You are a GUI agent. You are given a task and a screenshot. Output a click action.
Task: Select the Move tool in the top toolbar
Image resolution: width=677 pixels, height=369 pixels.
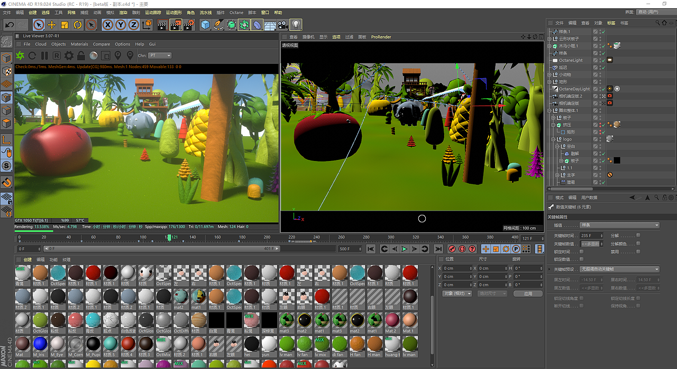click(x=52, y=25)
